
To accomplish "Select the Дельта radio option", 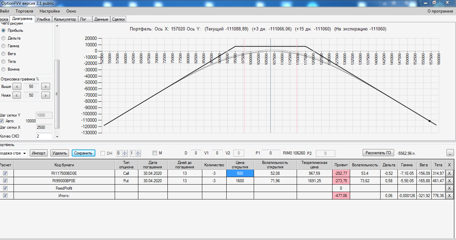I will tap(4, 38).
